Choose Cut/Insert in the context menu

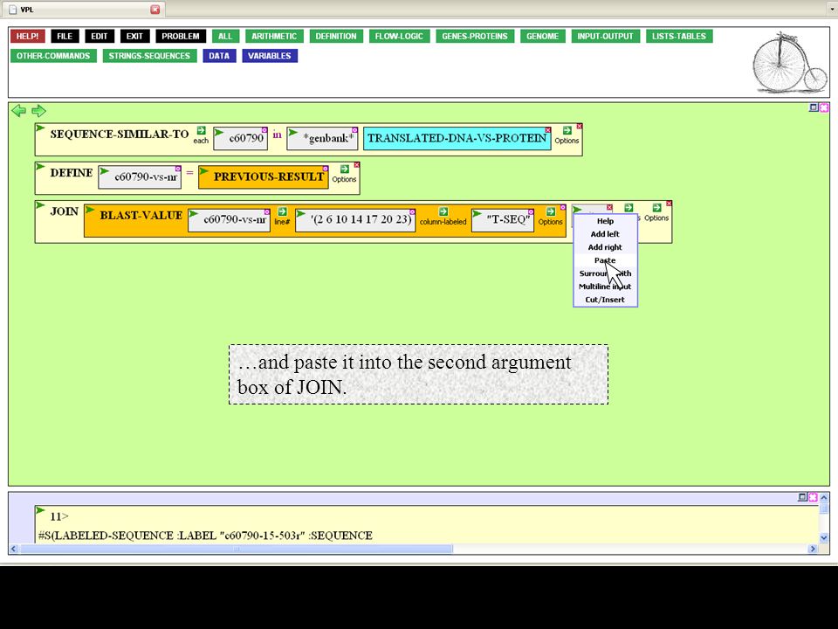[605, 300]
